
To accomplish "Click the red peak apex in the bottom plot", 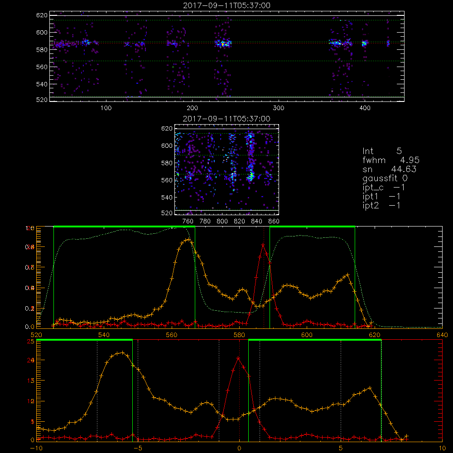I will [x=238, y=358].
